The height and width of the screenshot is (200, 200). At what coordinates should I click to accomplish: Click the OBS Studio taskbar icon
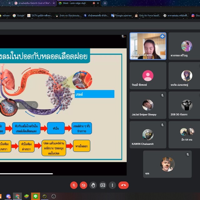tap(53, 196)
